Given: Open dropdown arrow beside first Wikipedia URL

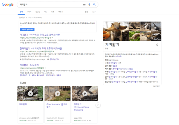Looking at the screenshot, I should [53, 38].
